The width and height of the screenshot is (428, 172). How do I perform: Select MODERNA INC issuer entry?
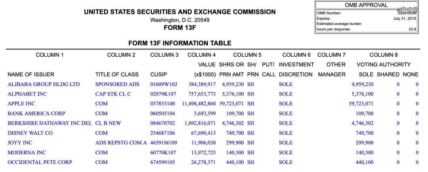(x=27, y=153)
